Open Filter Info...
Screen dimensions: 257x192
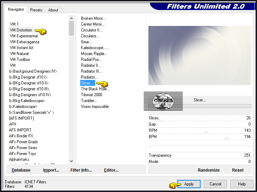coord(81,170)
